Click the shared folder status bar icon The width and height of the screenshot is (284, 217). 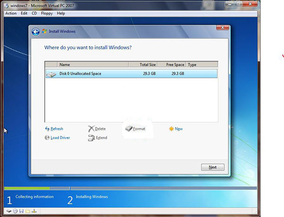pos(28,211)
